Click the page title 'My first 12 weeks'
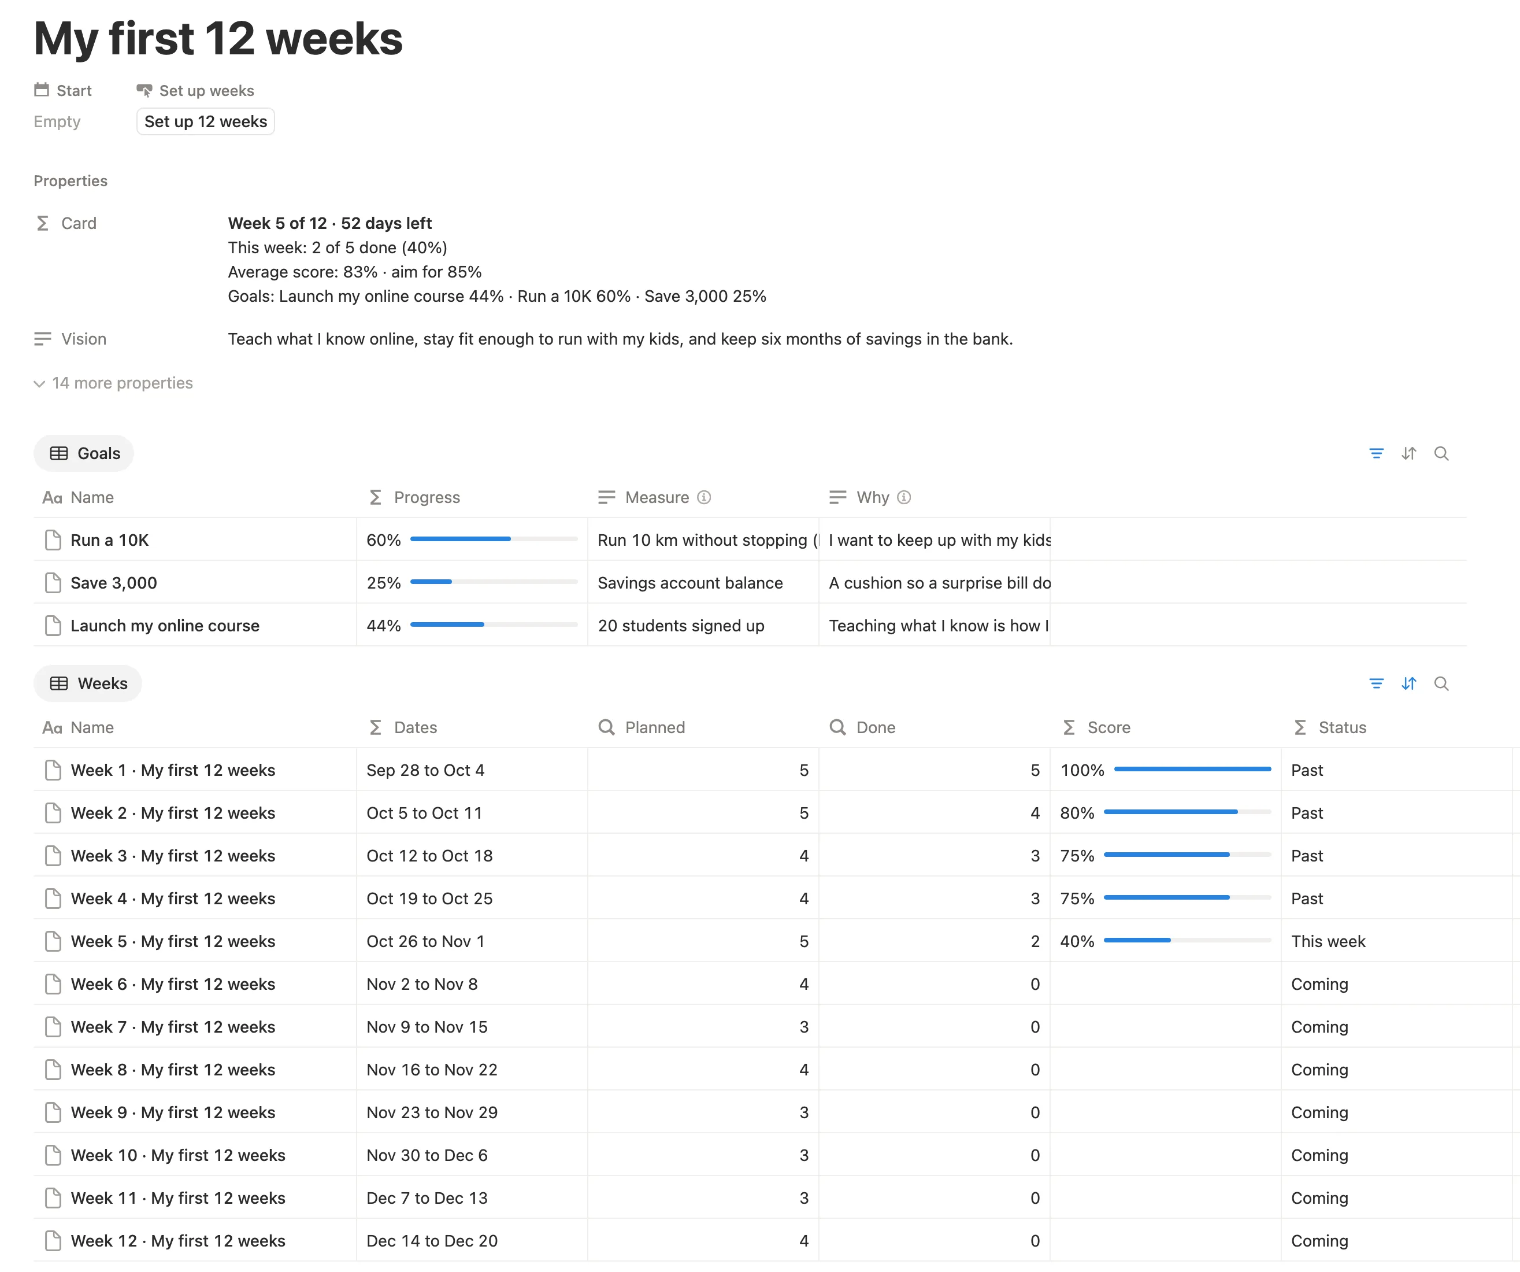This screenshot has width=1520, height=1272. [x=218, y=38]
